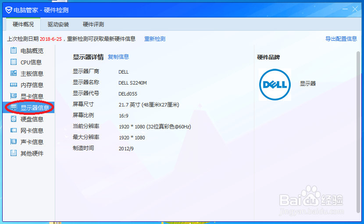Viewport: 364px width, 224px height.
Task: Click the 复制信息 link
Action: [x=118, y=57]
